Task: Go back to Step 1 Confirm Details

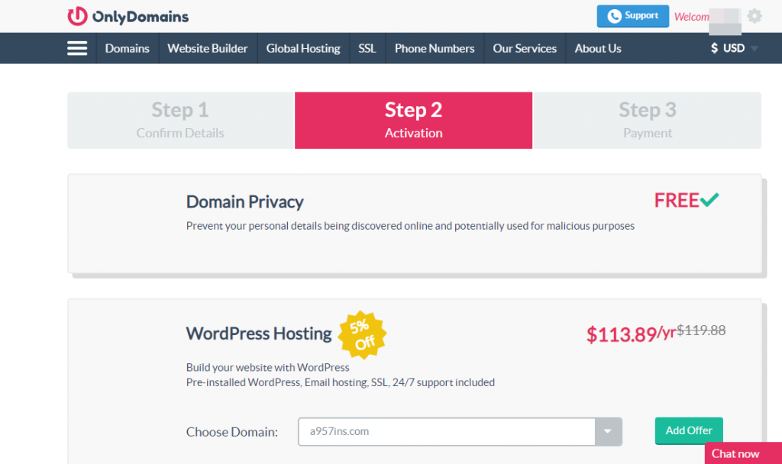Action: click(180, 121)
